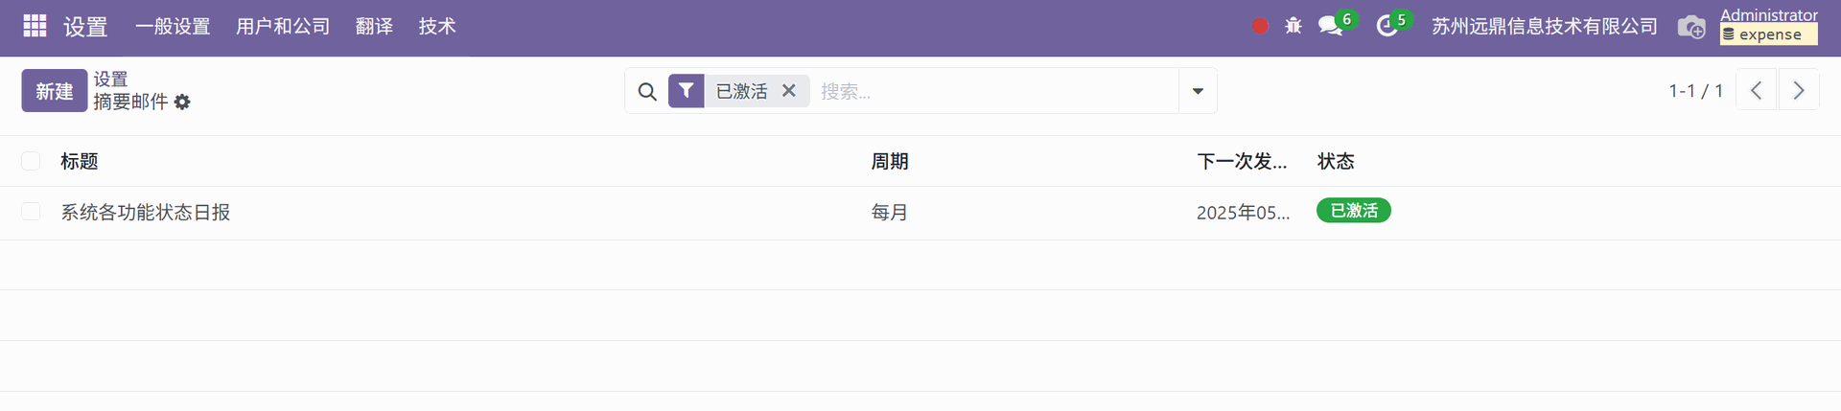Check the 系统各功能状态日报 row checkbox
This screenshot has height=411, width=1841.
[x=31, y=212]
